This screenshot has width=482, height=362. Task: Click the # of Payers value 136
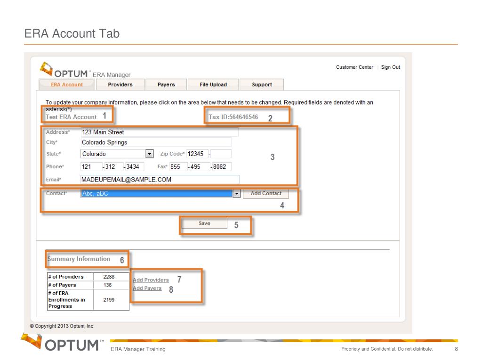coord(108,285)
